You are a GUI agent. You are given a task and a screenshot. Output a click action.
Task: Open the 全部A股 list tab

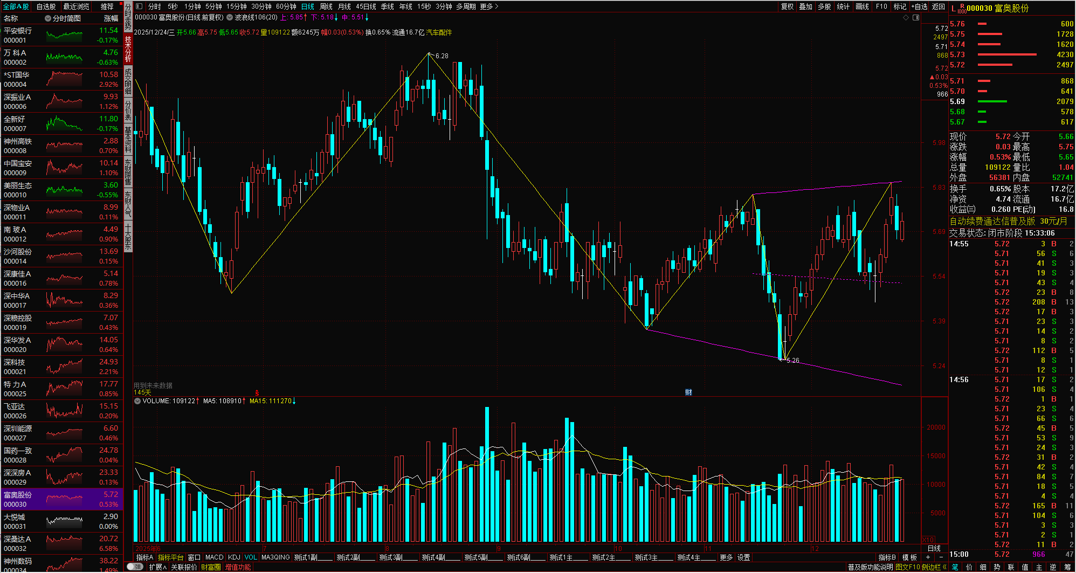pyautogui.click(x=16, y=6)
